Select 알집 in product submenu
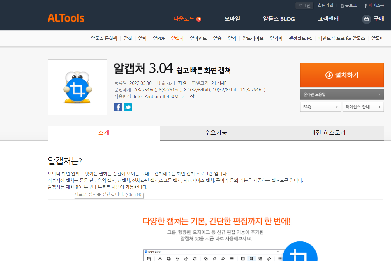The width and height of the screenshot is (391, 261). point(128,38)
